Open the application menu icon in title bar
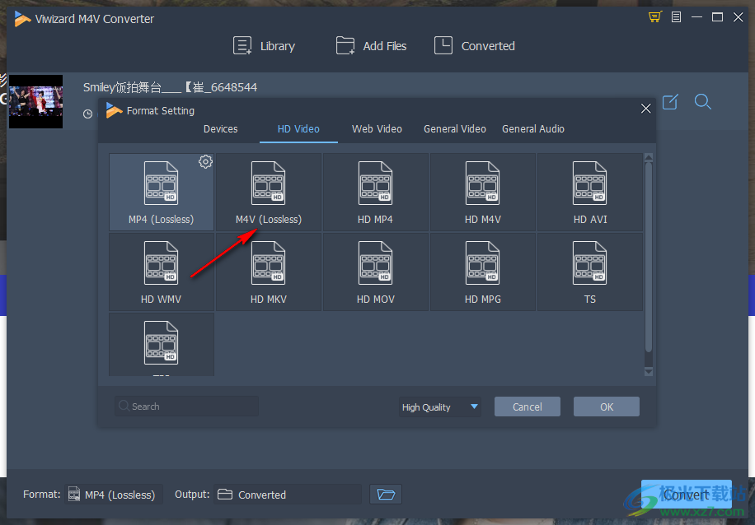The image size is (755, 525). [676, 17]
